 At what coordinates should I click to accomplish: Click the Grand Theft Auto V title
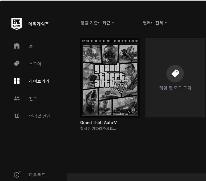pos(98,123)
